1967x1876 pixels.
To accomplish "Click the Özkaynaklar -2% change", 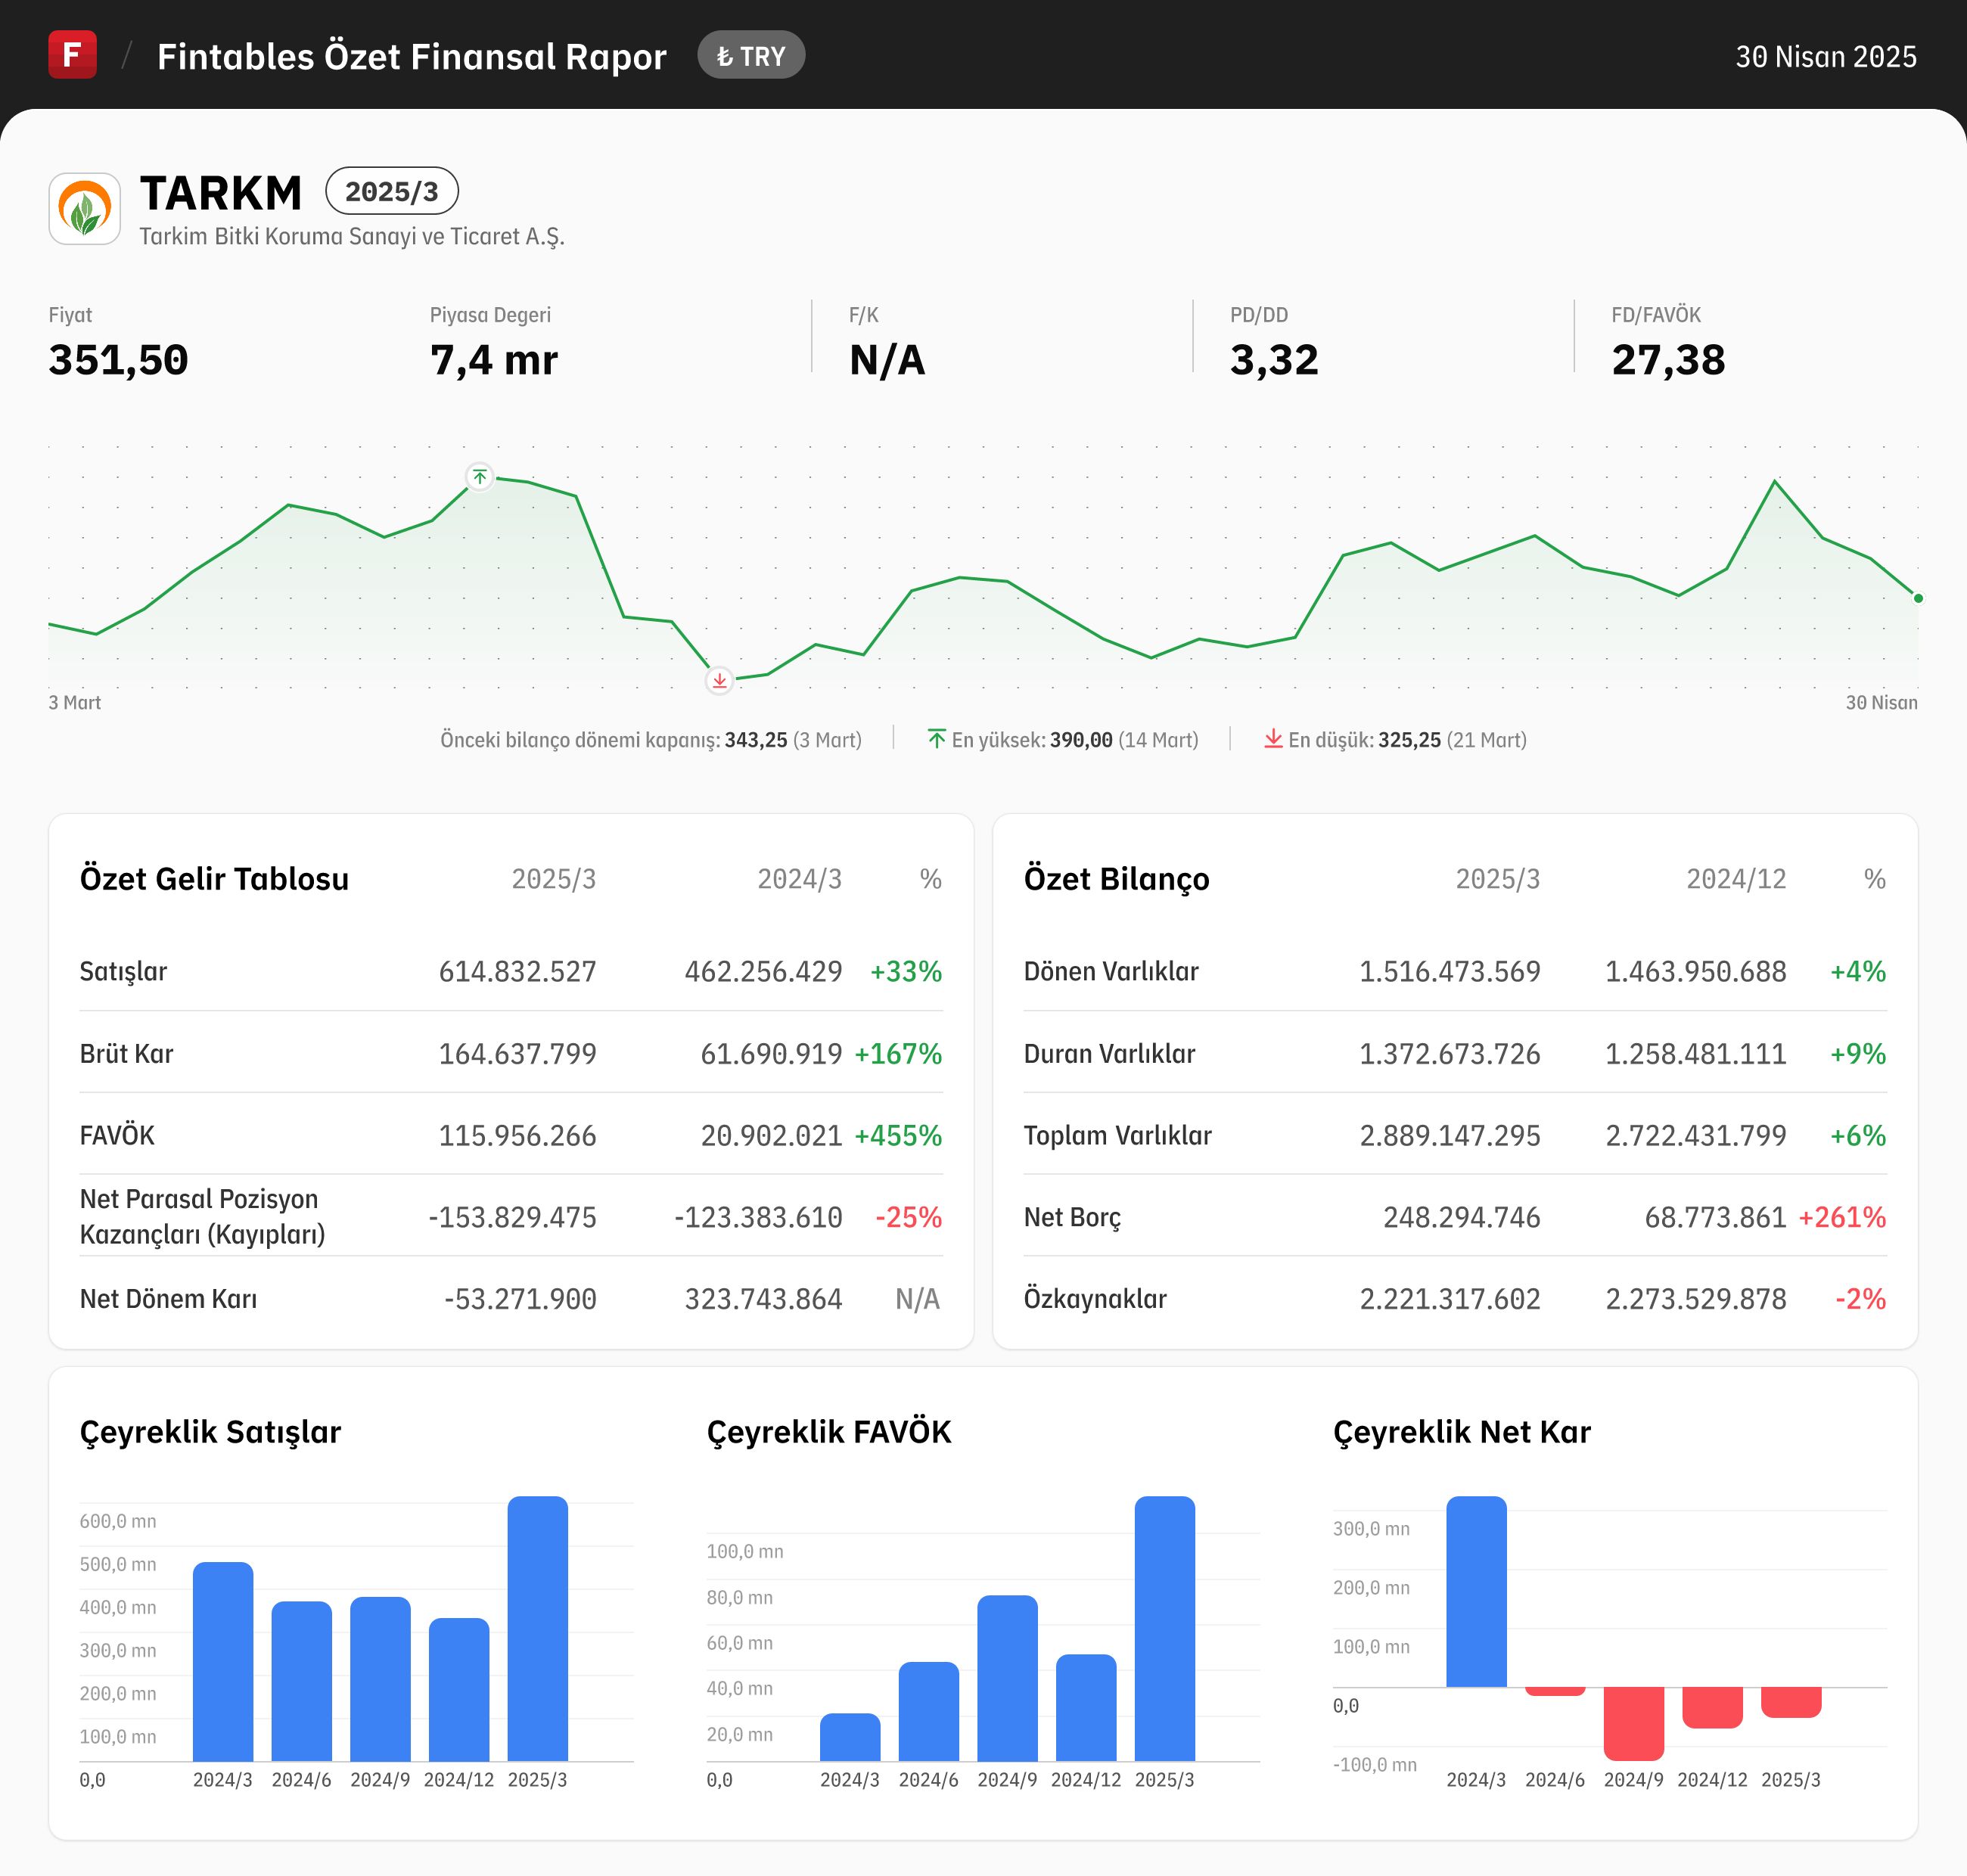I will (x=1860, y=1299).
